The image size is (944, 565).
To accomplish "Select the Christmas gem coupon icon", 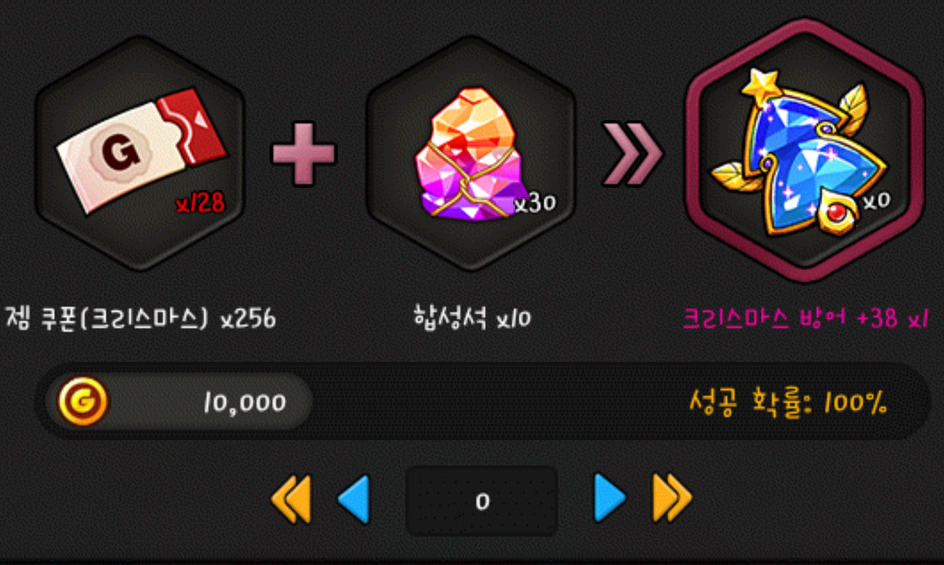I will point(140,151).
